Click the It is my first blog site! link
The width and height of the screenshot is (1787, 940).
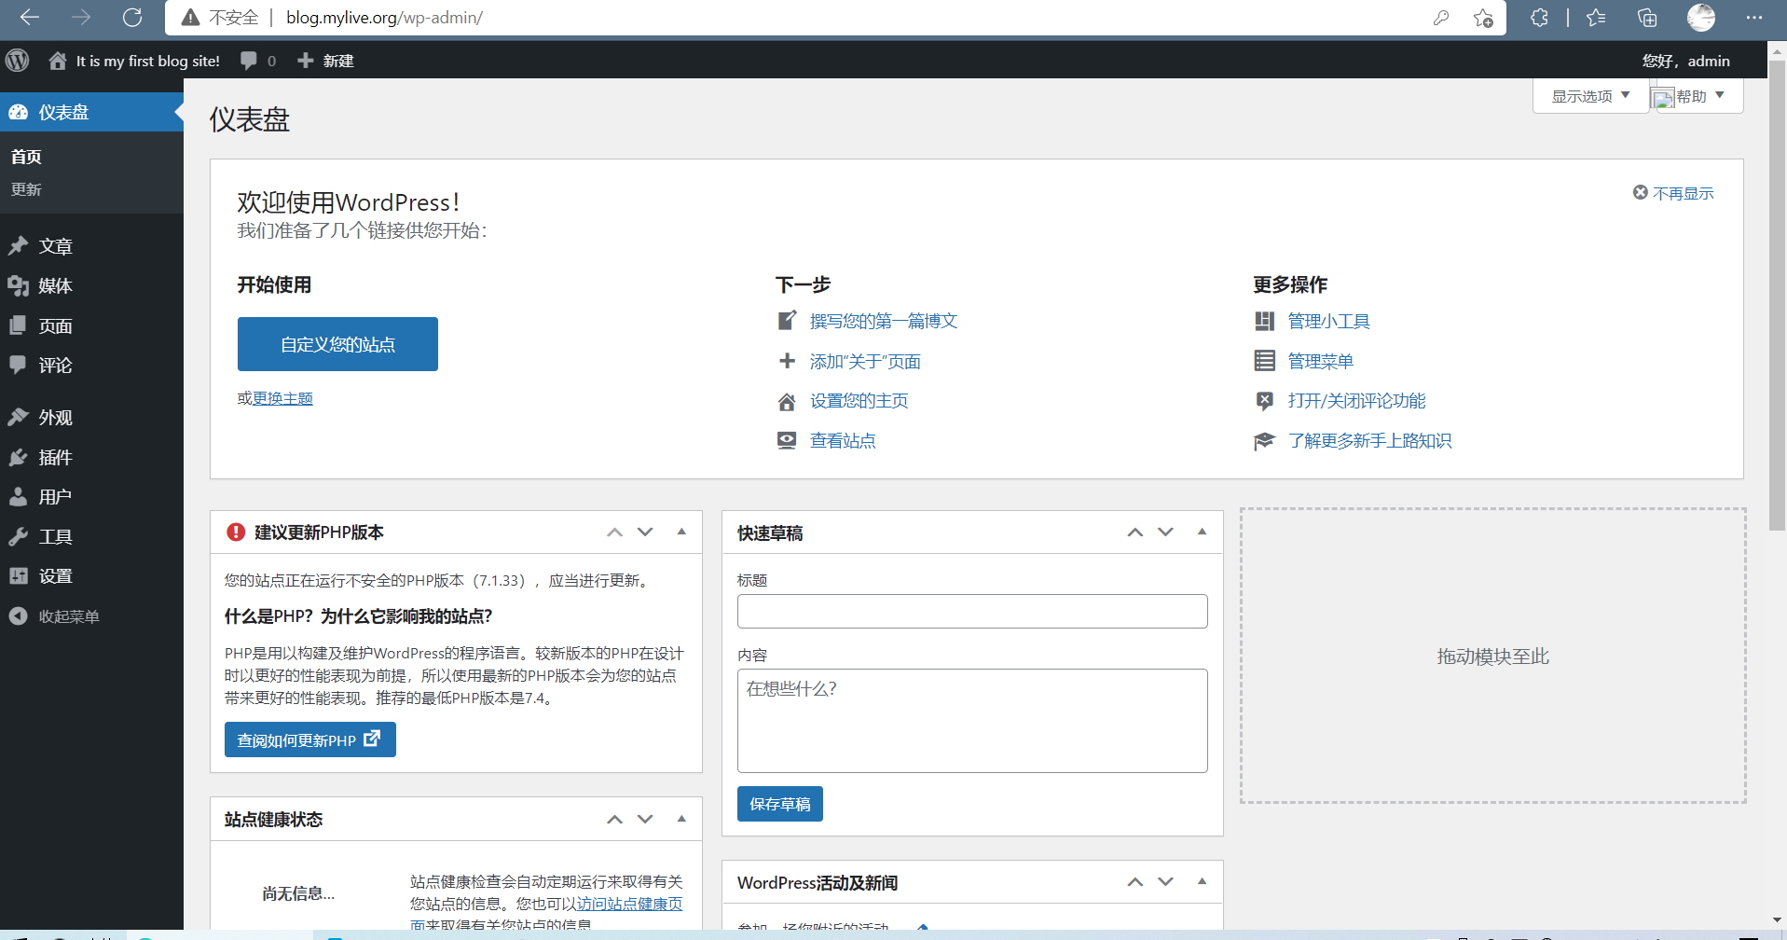tap(147, 61)
